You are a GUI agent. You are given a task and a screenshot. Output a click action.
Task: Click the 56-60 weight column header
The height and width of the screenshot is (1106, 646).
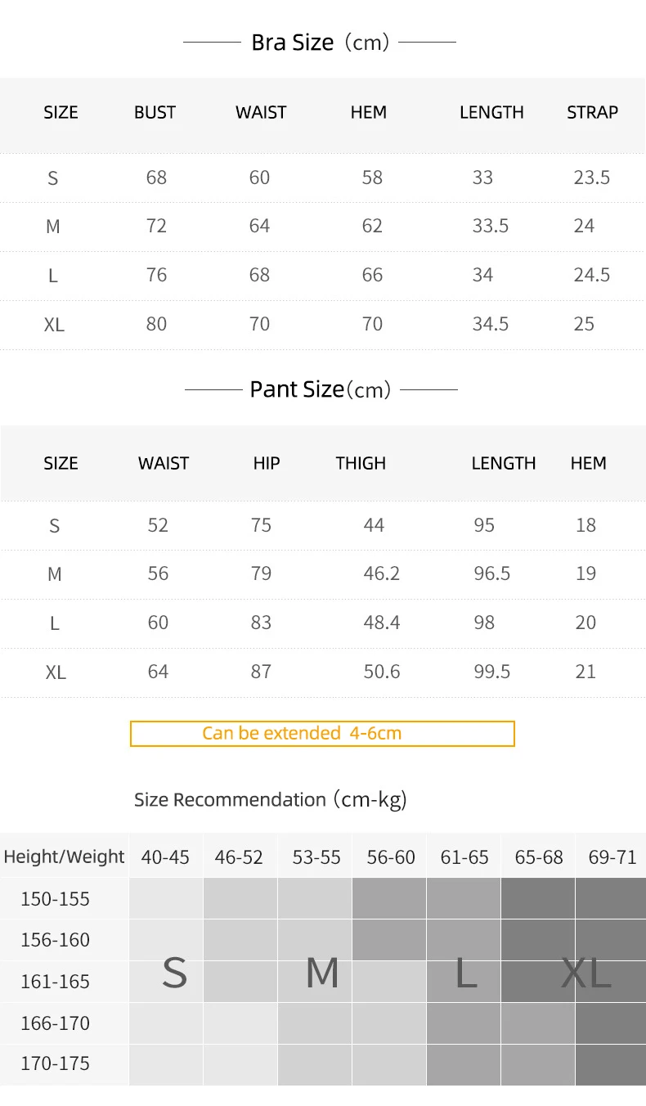point(391,857)
